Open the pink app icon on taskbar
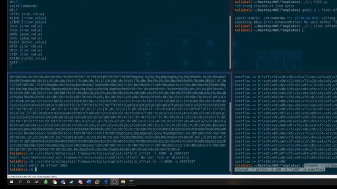The height and width of the screenshot is (189, 337). pyautogui.click(x=80, y=182)
